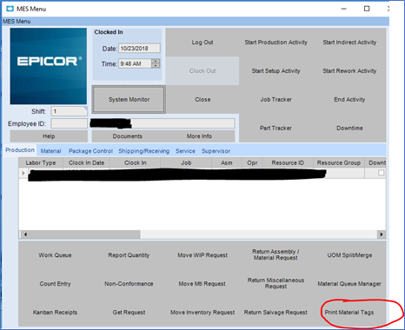
Task: Click the Epicor logo image
Action: [x=49, y=66]
